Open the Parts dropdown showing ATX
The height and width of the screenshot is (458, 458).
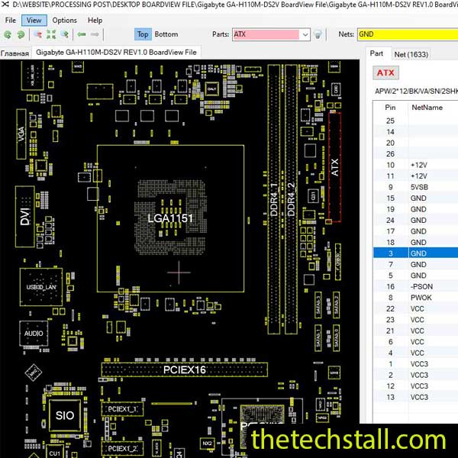click(305, 34)
